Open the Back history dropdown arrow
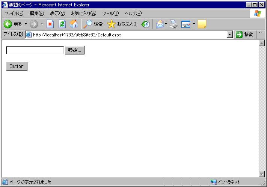Viewport: 267px width, 187px height. click(x=26, y=24)
